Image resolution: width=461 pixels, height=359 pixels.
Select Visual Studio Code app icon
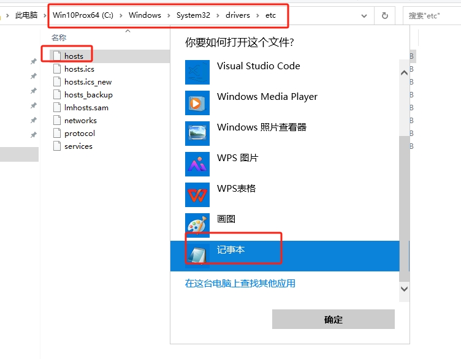click(x=197, y=72)
